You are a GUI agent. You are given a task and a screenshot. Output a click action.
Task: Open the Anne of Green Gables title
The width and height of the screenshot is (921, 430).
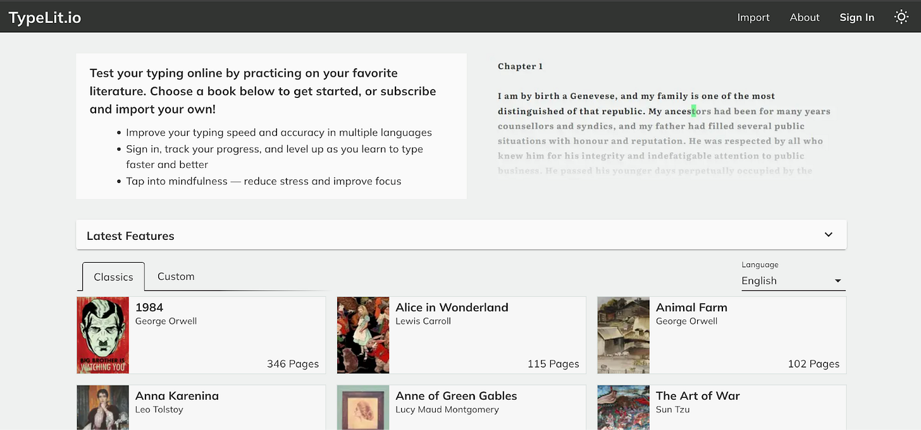[x=456, y=396]
